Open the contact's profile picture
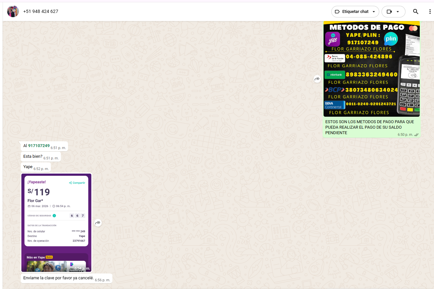Screen dimensions: 434x289 tap(13, 12)
